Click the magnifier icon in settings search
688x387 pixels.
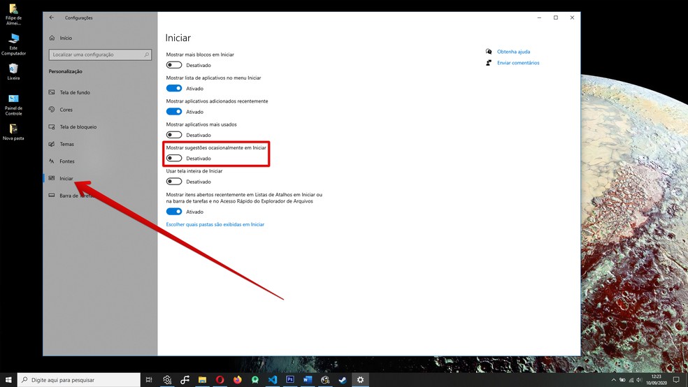coord(147,54)
